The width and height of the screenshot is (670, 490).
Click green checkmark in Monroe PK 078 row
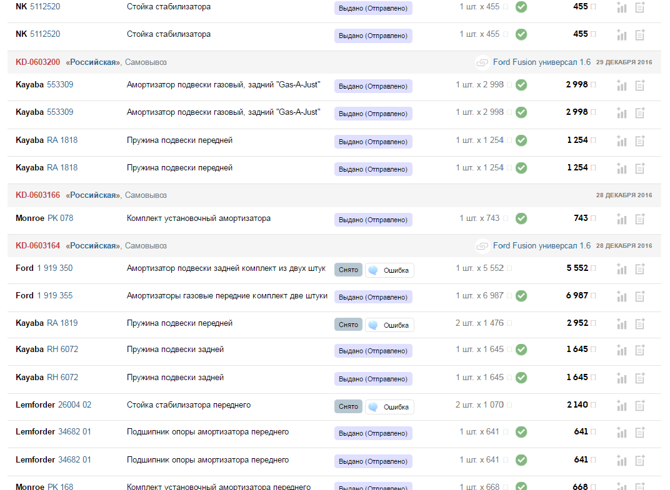[x=521, y=218]
